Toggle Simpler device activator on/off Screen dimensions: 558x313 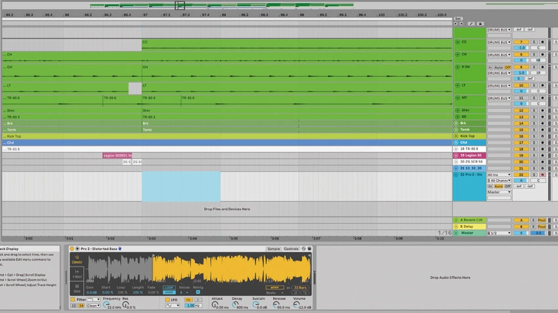(72, 249)
